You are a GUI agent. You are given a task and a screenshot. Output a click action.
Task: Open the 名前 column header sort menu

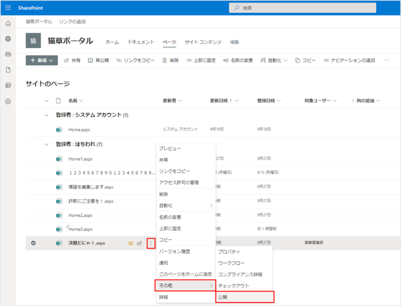(x=76, y=101)
